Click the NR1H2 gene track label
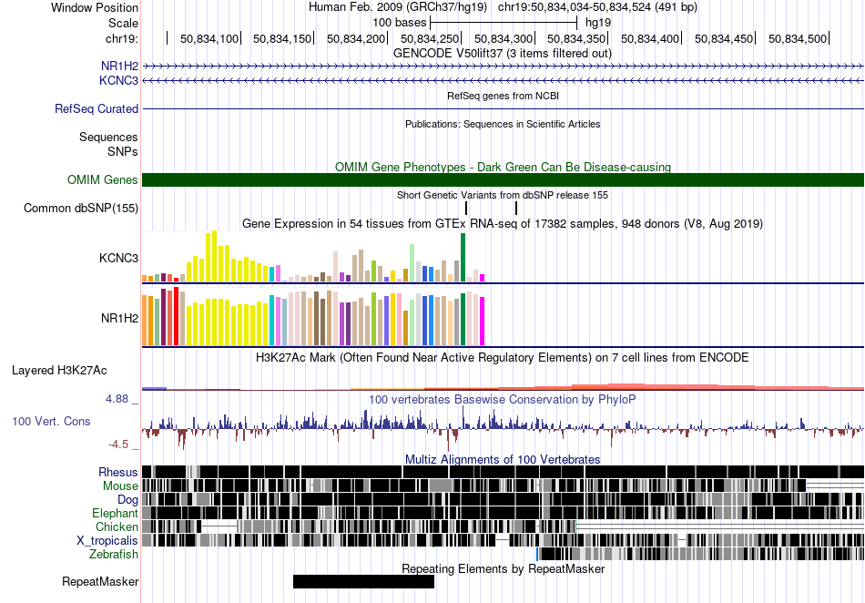This screenshot has height=603, width=865. 119,66
